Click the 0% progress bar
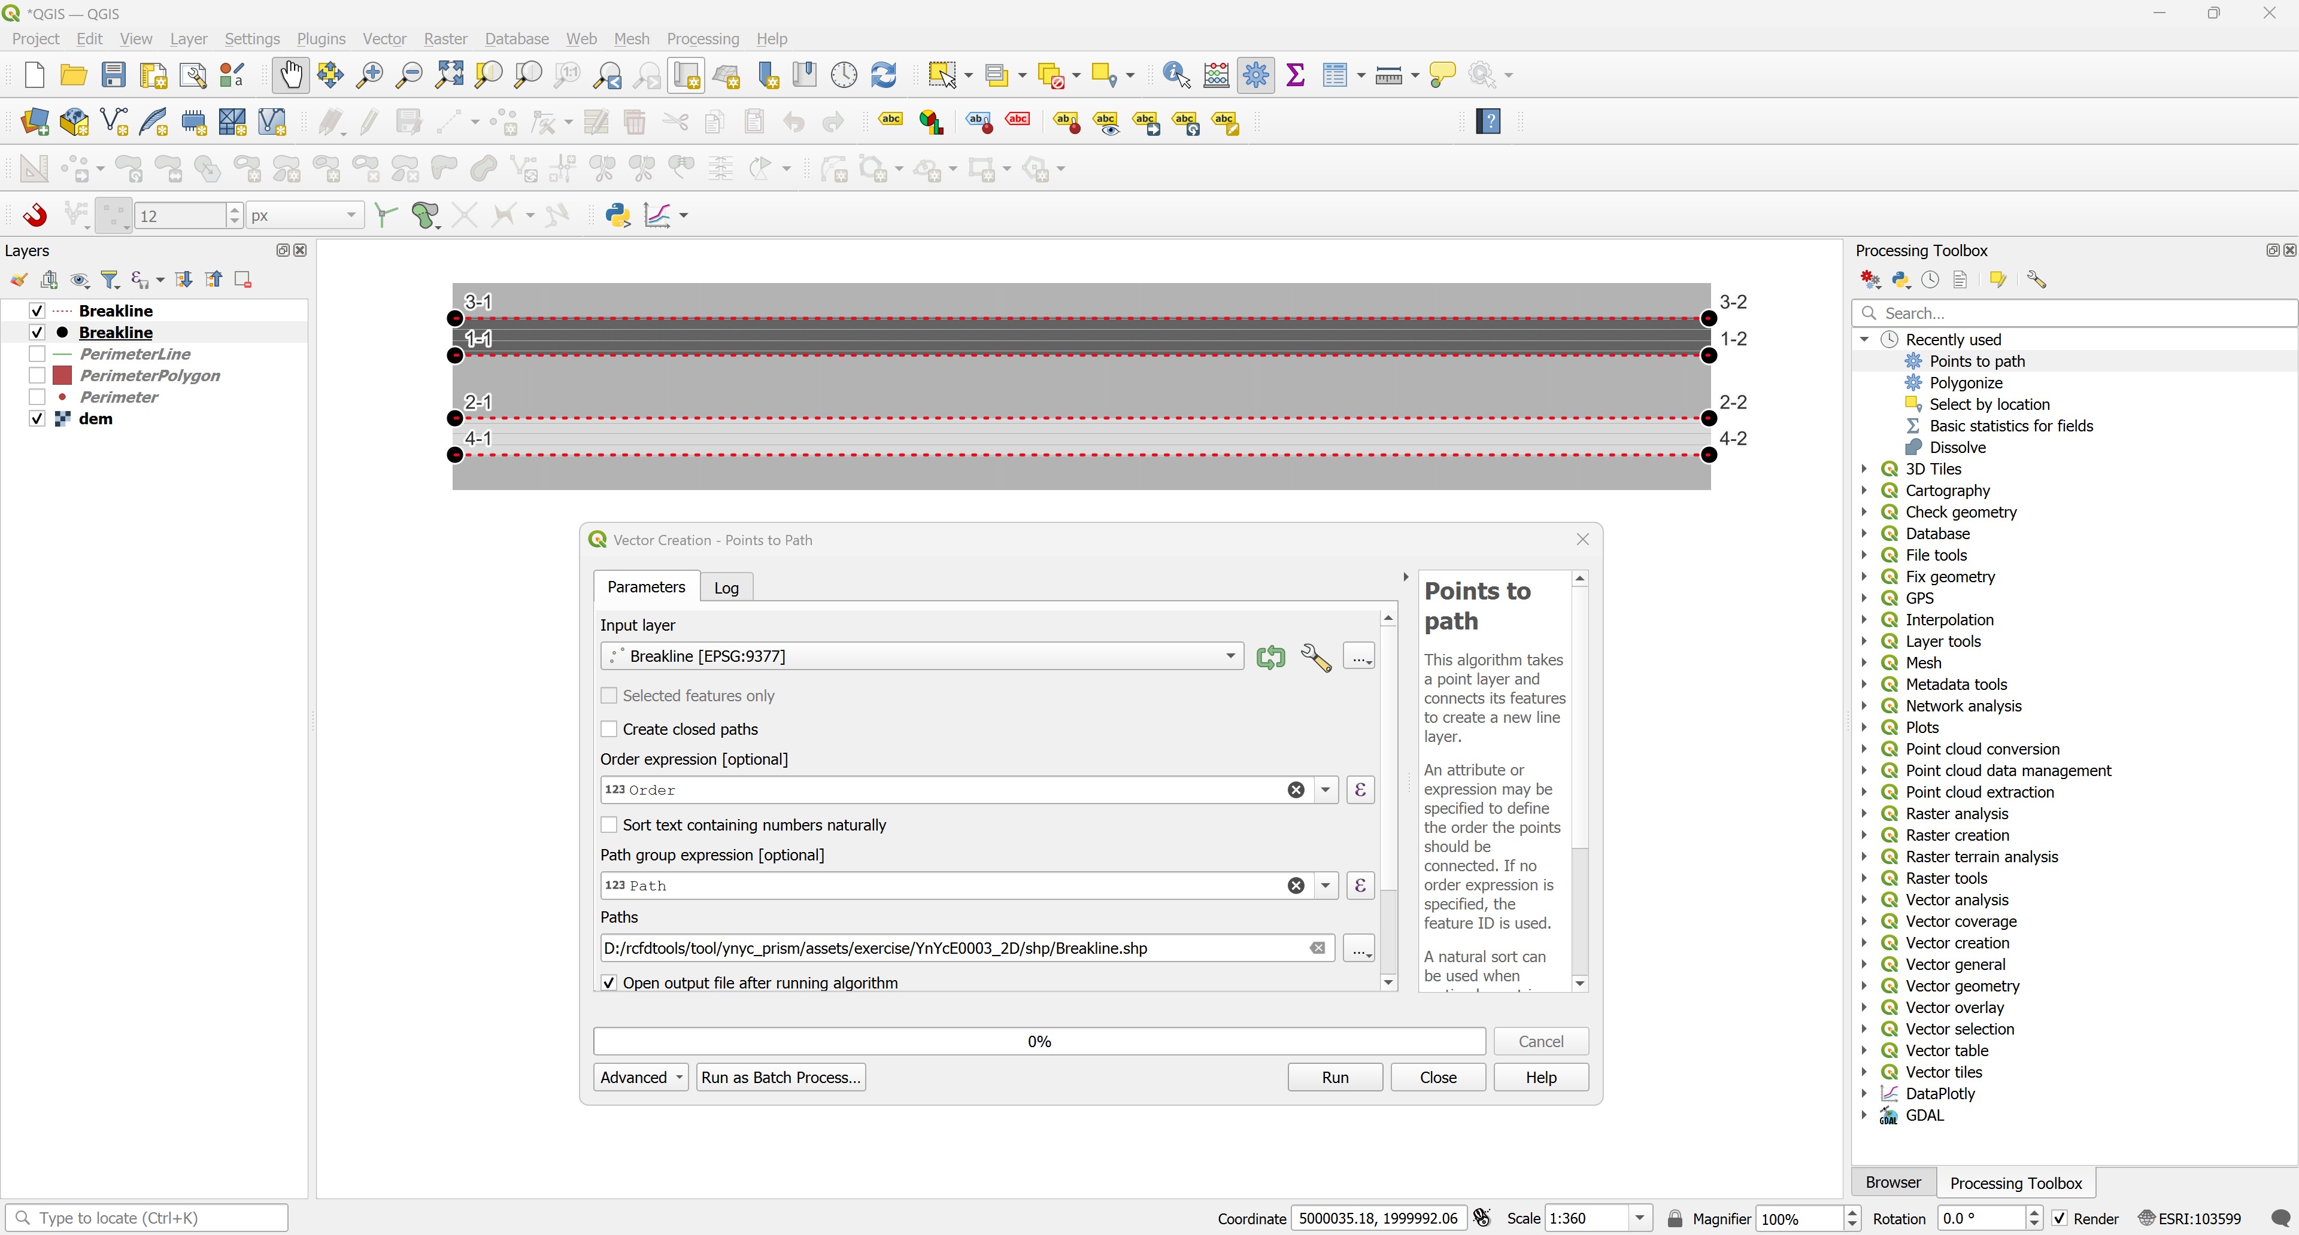The image size is (2299, 1235). [x=1039, y=1041]
